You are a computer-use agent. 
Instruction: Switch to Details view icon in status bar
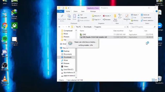tap(153, 80)
